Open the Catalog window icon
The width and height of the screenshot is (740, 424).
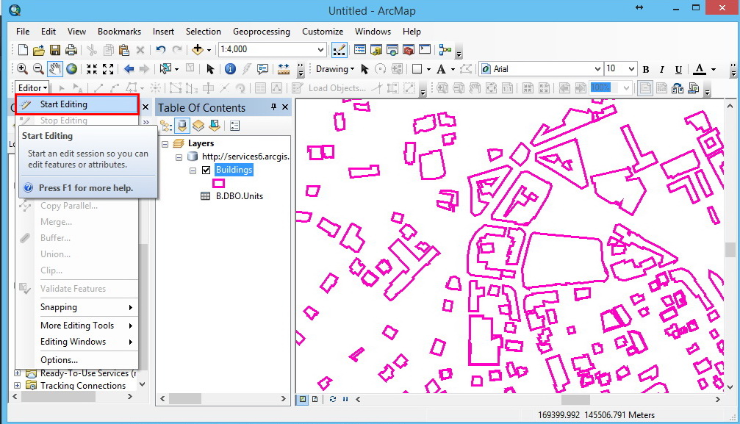tap(376, 49)
